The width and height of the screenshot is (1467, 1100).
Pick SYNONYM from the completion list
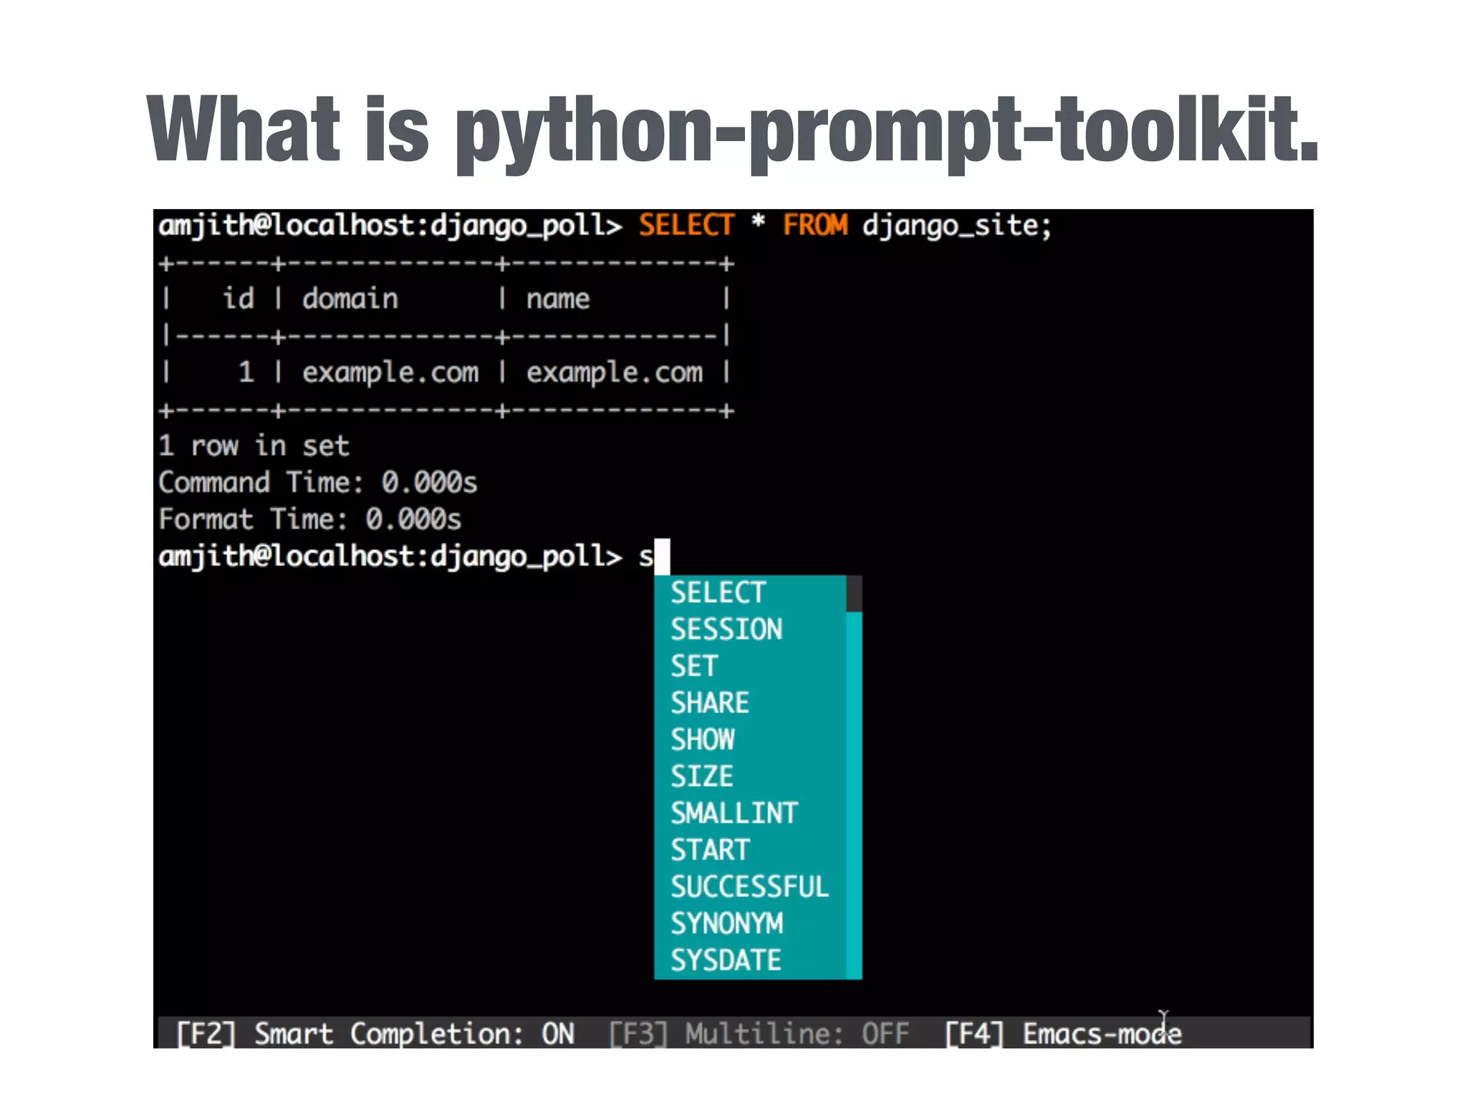726,924
